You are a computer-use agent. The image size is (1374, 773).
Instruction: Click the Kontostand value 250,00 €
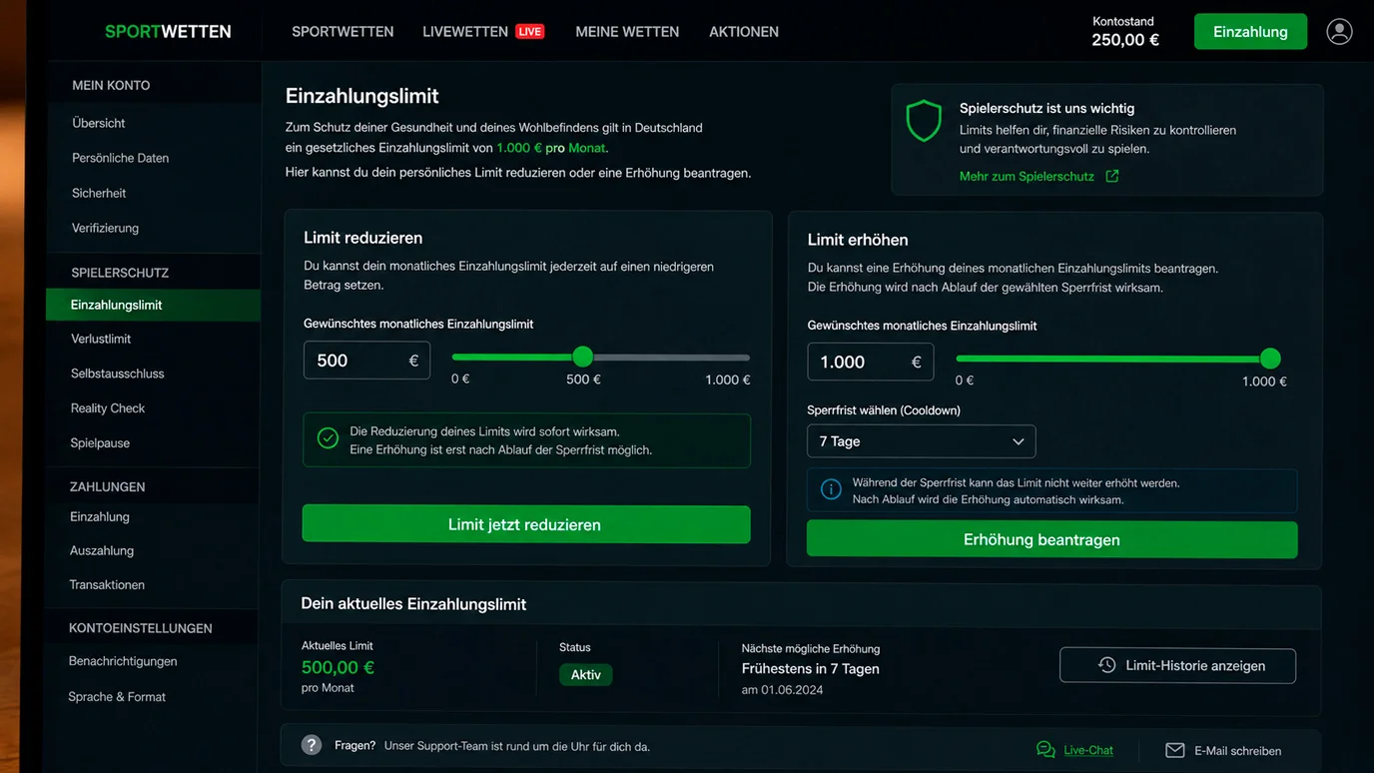(x=1125, y=40)
